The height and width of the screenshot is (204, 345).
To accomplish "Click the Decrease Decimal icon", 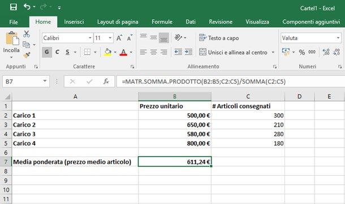I will 337,52.
